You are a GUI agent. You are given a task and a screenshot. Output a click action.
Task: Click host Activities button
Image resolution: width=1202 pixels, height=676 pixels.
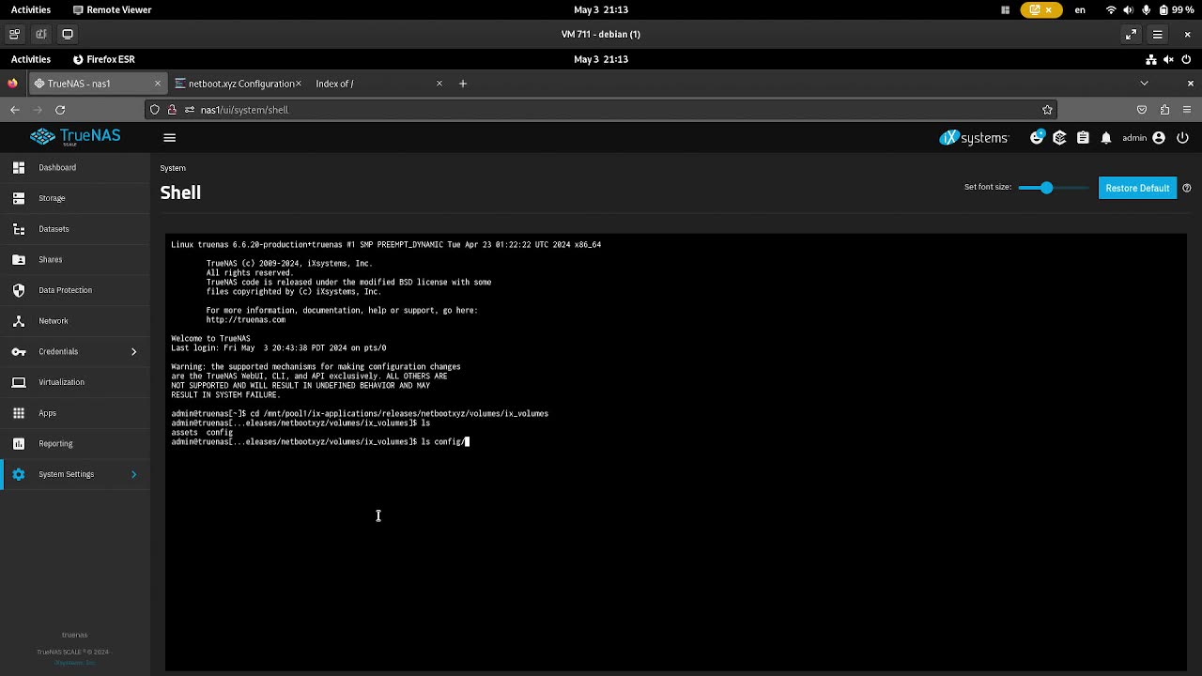pos(31,9)
